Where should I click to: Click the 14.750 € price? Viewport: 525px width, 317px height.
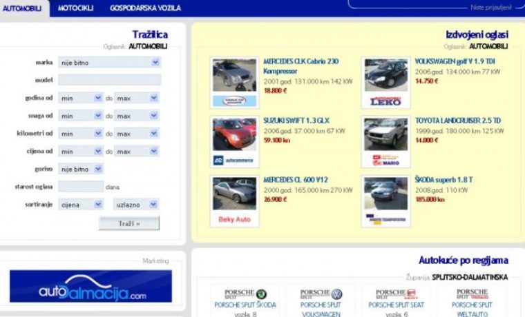427,81
